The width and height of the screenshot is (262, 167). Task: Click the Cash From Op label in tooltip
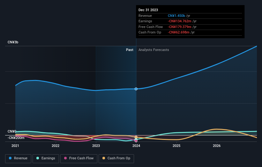[150, 33]
